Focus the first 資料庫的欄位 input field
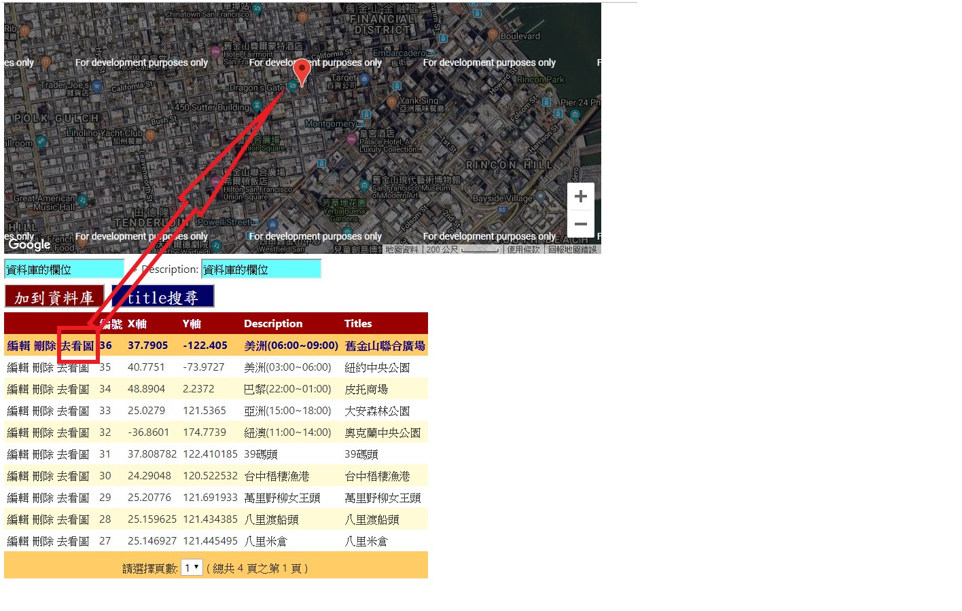962x611 pixels. (x=65, y=270)
